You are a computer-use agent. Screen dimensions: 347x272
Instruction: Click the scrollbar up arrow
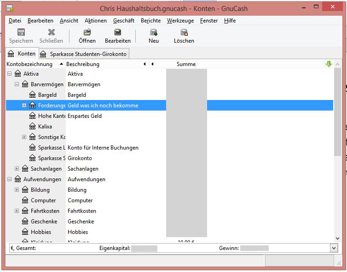click(x=337, y=64)
